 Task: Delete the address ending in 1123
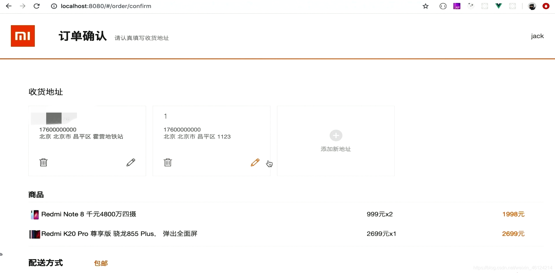168,162
